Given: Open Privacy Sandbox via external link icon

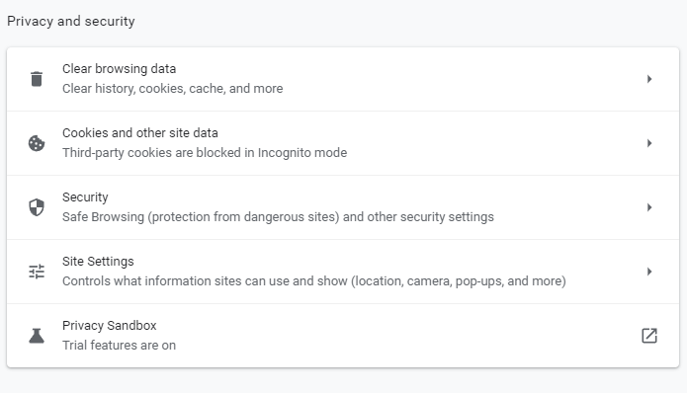Looking at the screenshot, I should (x=649, y=336).
